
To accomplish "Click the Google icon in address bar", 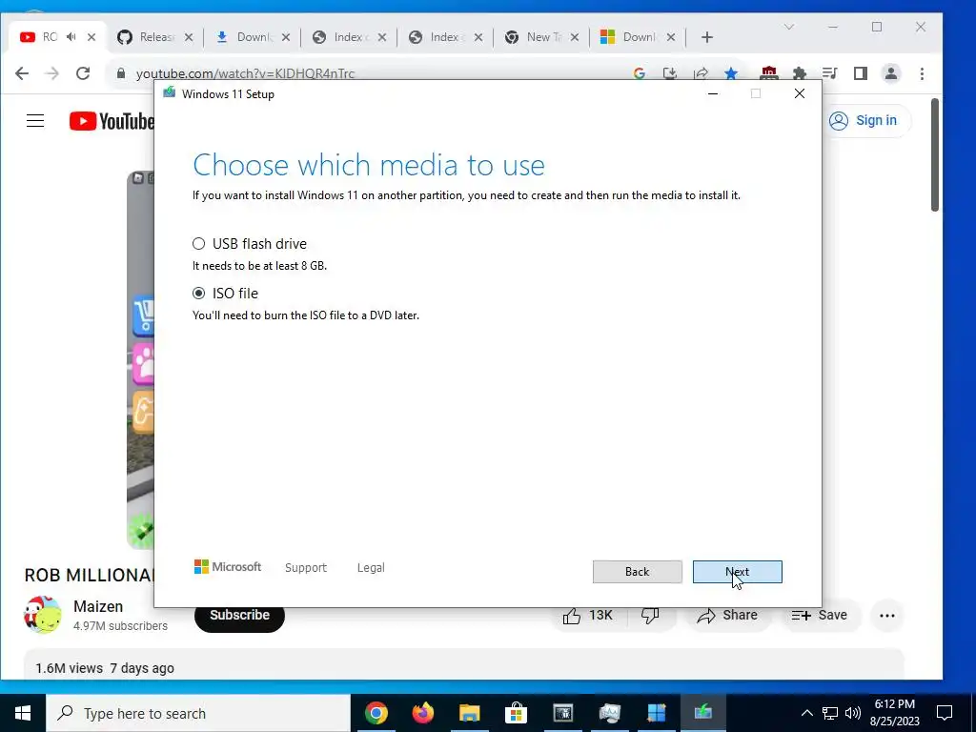I will [x=639, y=73].
